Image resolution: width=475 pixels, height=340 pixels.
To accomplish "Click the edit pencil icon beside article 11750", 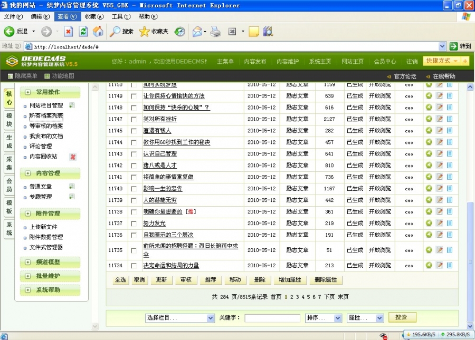I will 440,84.
